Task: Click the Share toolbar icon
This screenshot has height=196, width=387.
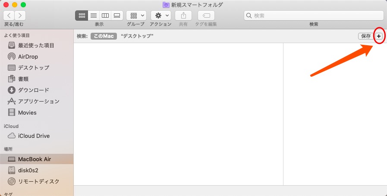Action: point(183,16)
